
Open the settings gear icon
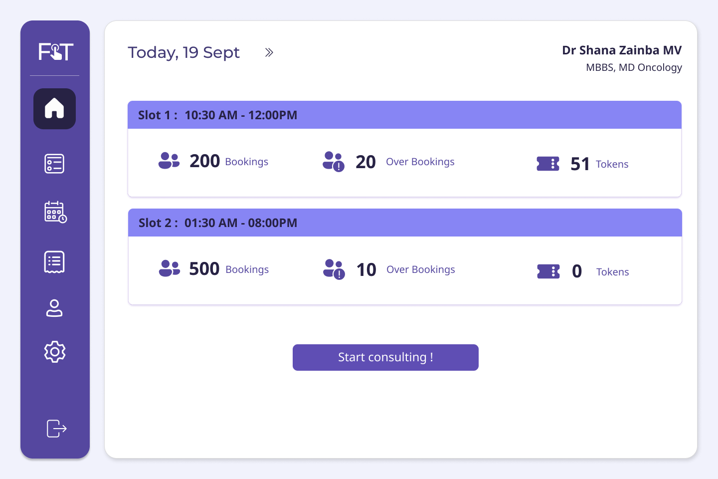54,352
